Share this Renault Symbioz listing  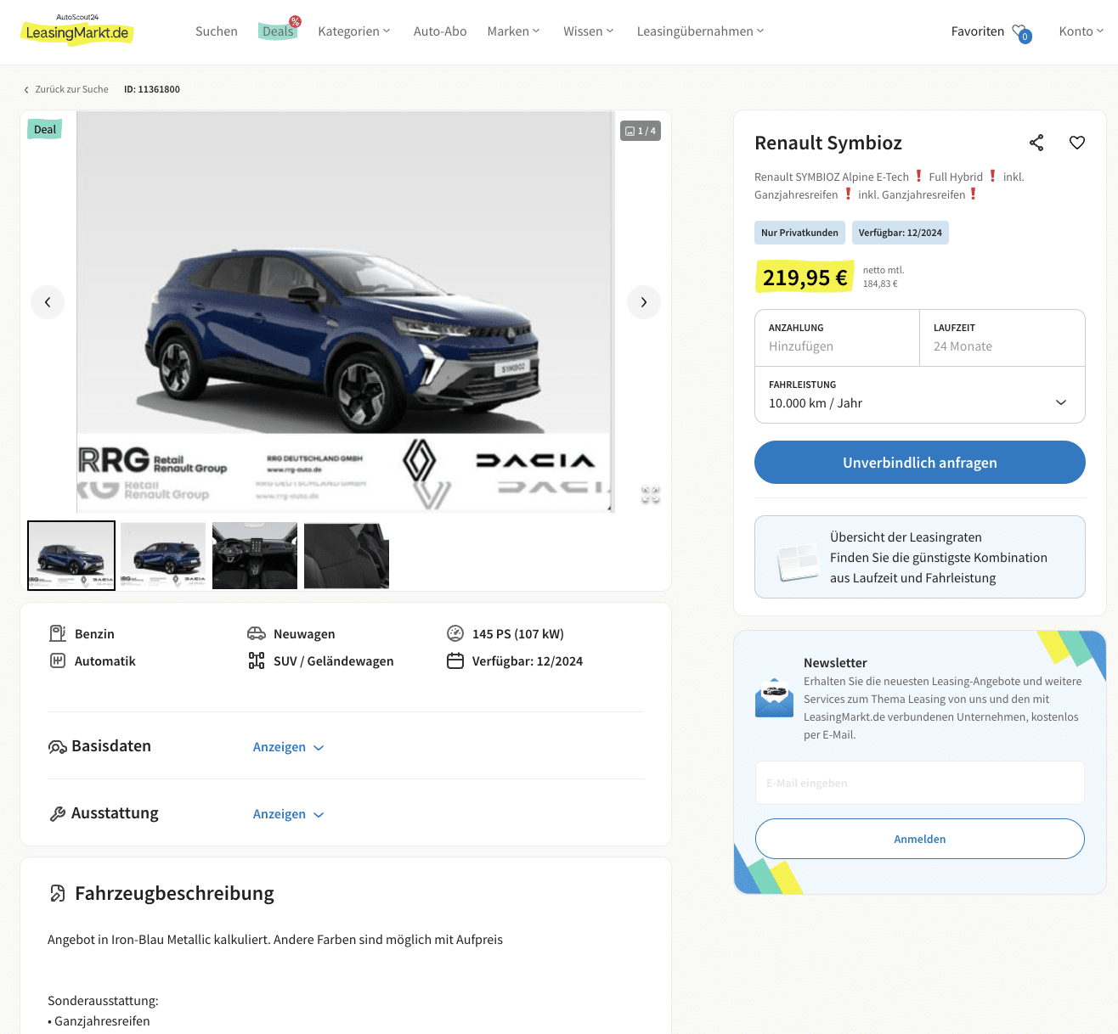point(1036,143)
